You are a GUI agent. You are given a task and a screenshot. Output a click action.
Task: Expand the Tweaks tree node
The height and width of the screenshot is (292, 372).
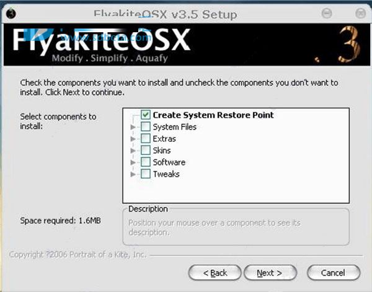133,174
